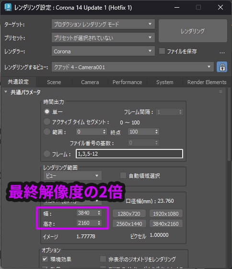Minimize the レンダリング設定 window
This screenshot has width=232, height=269.
177,7
